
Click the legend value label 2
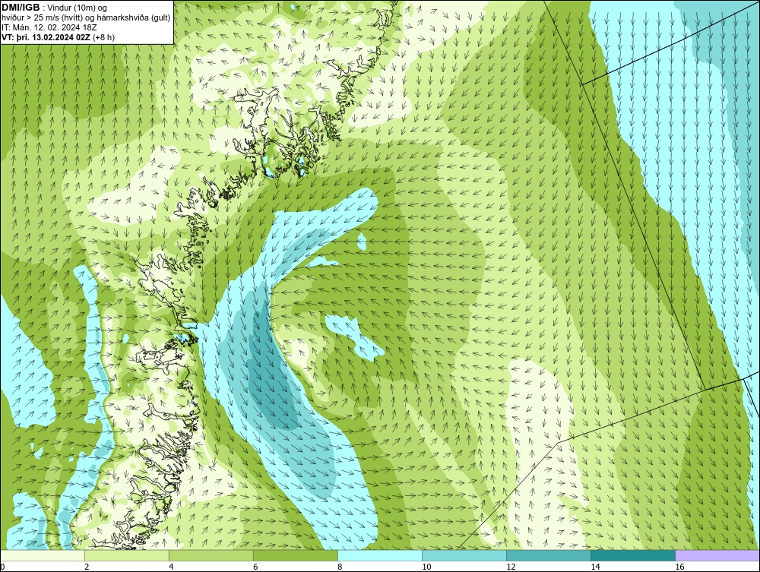point(87,567)
